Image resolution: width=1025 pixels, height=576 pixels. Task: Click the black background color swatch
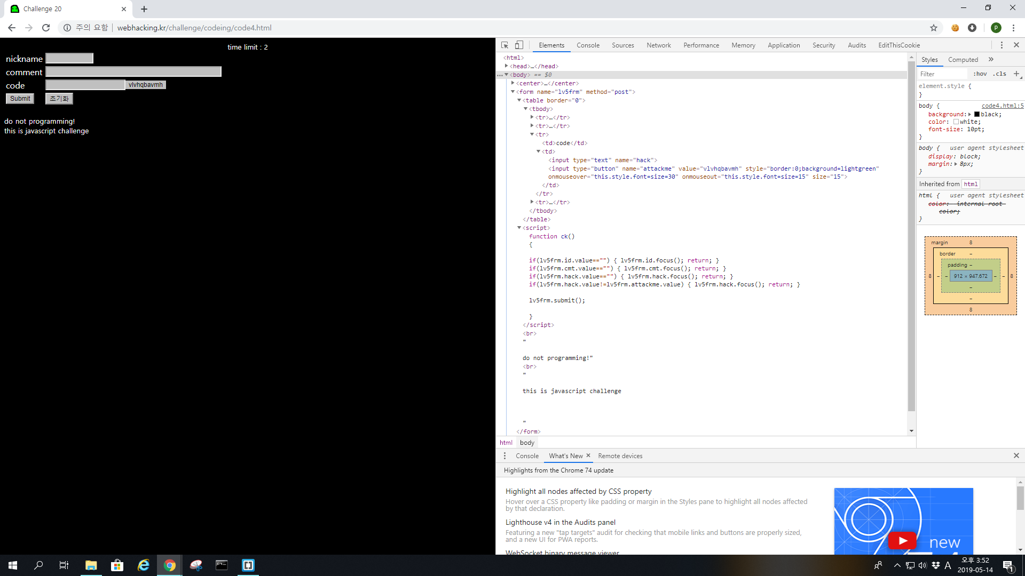click(977, 114)
